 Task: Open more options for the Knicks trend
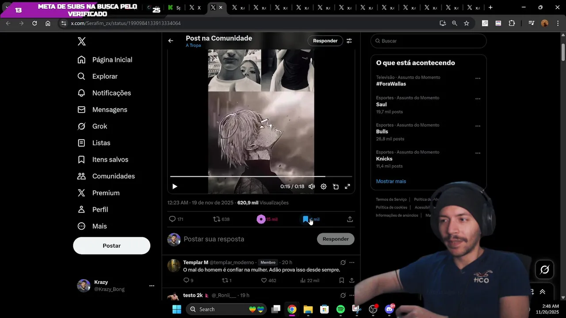pos(478,153)
